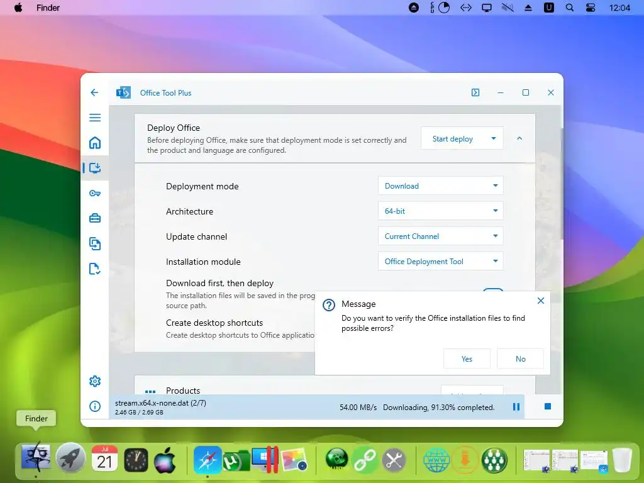Open the Deployment mode dropdown
This screenshot has width=644, height=483.
pos(440,186)
